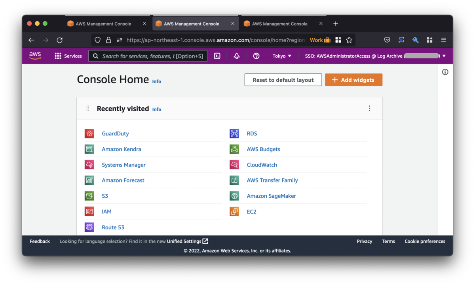
Task: Open the AWS Transfer Family link
Action: [x=272, y=180]
